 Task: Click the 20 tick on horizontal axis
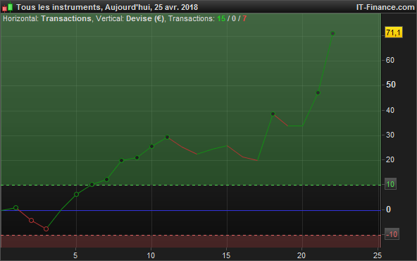tap(301, 255)
